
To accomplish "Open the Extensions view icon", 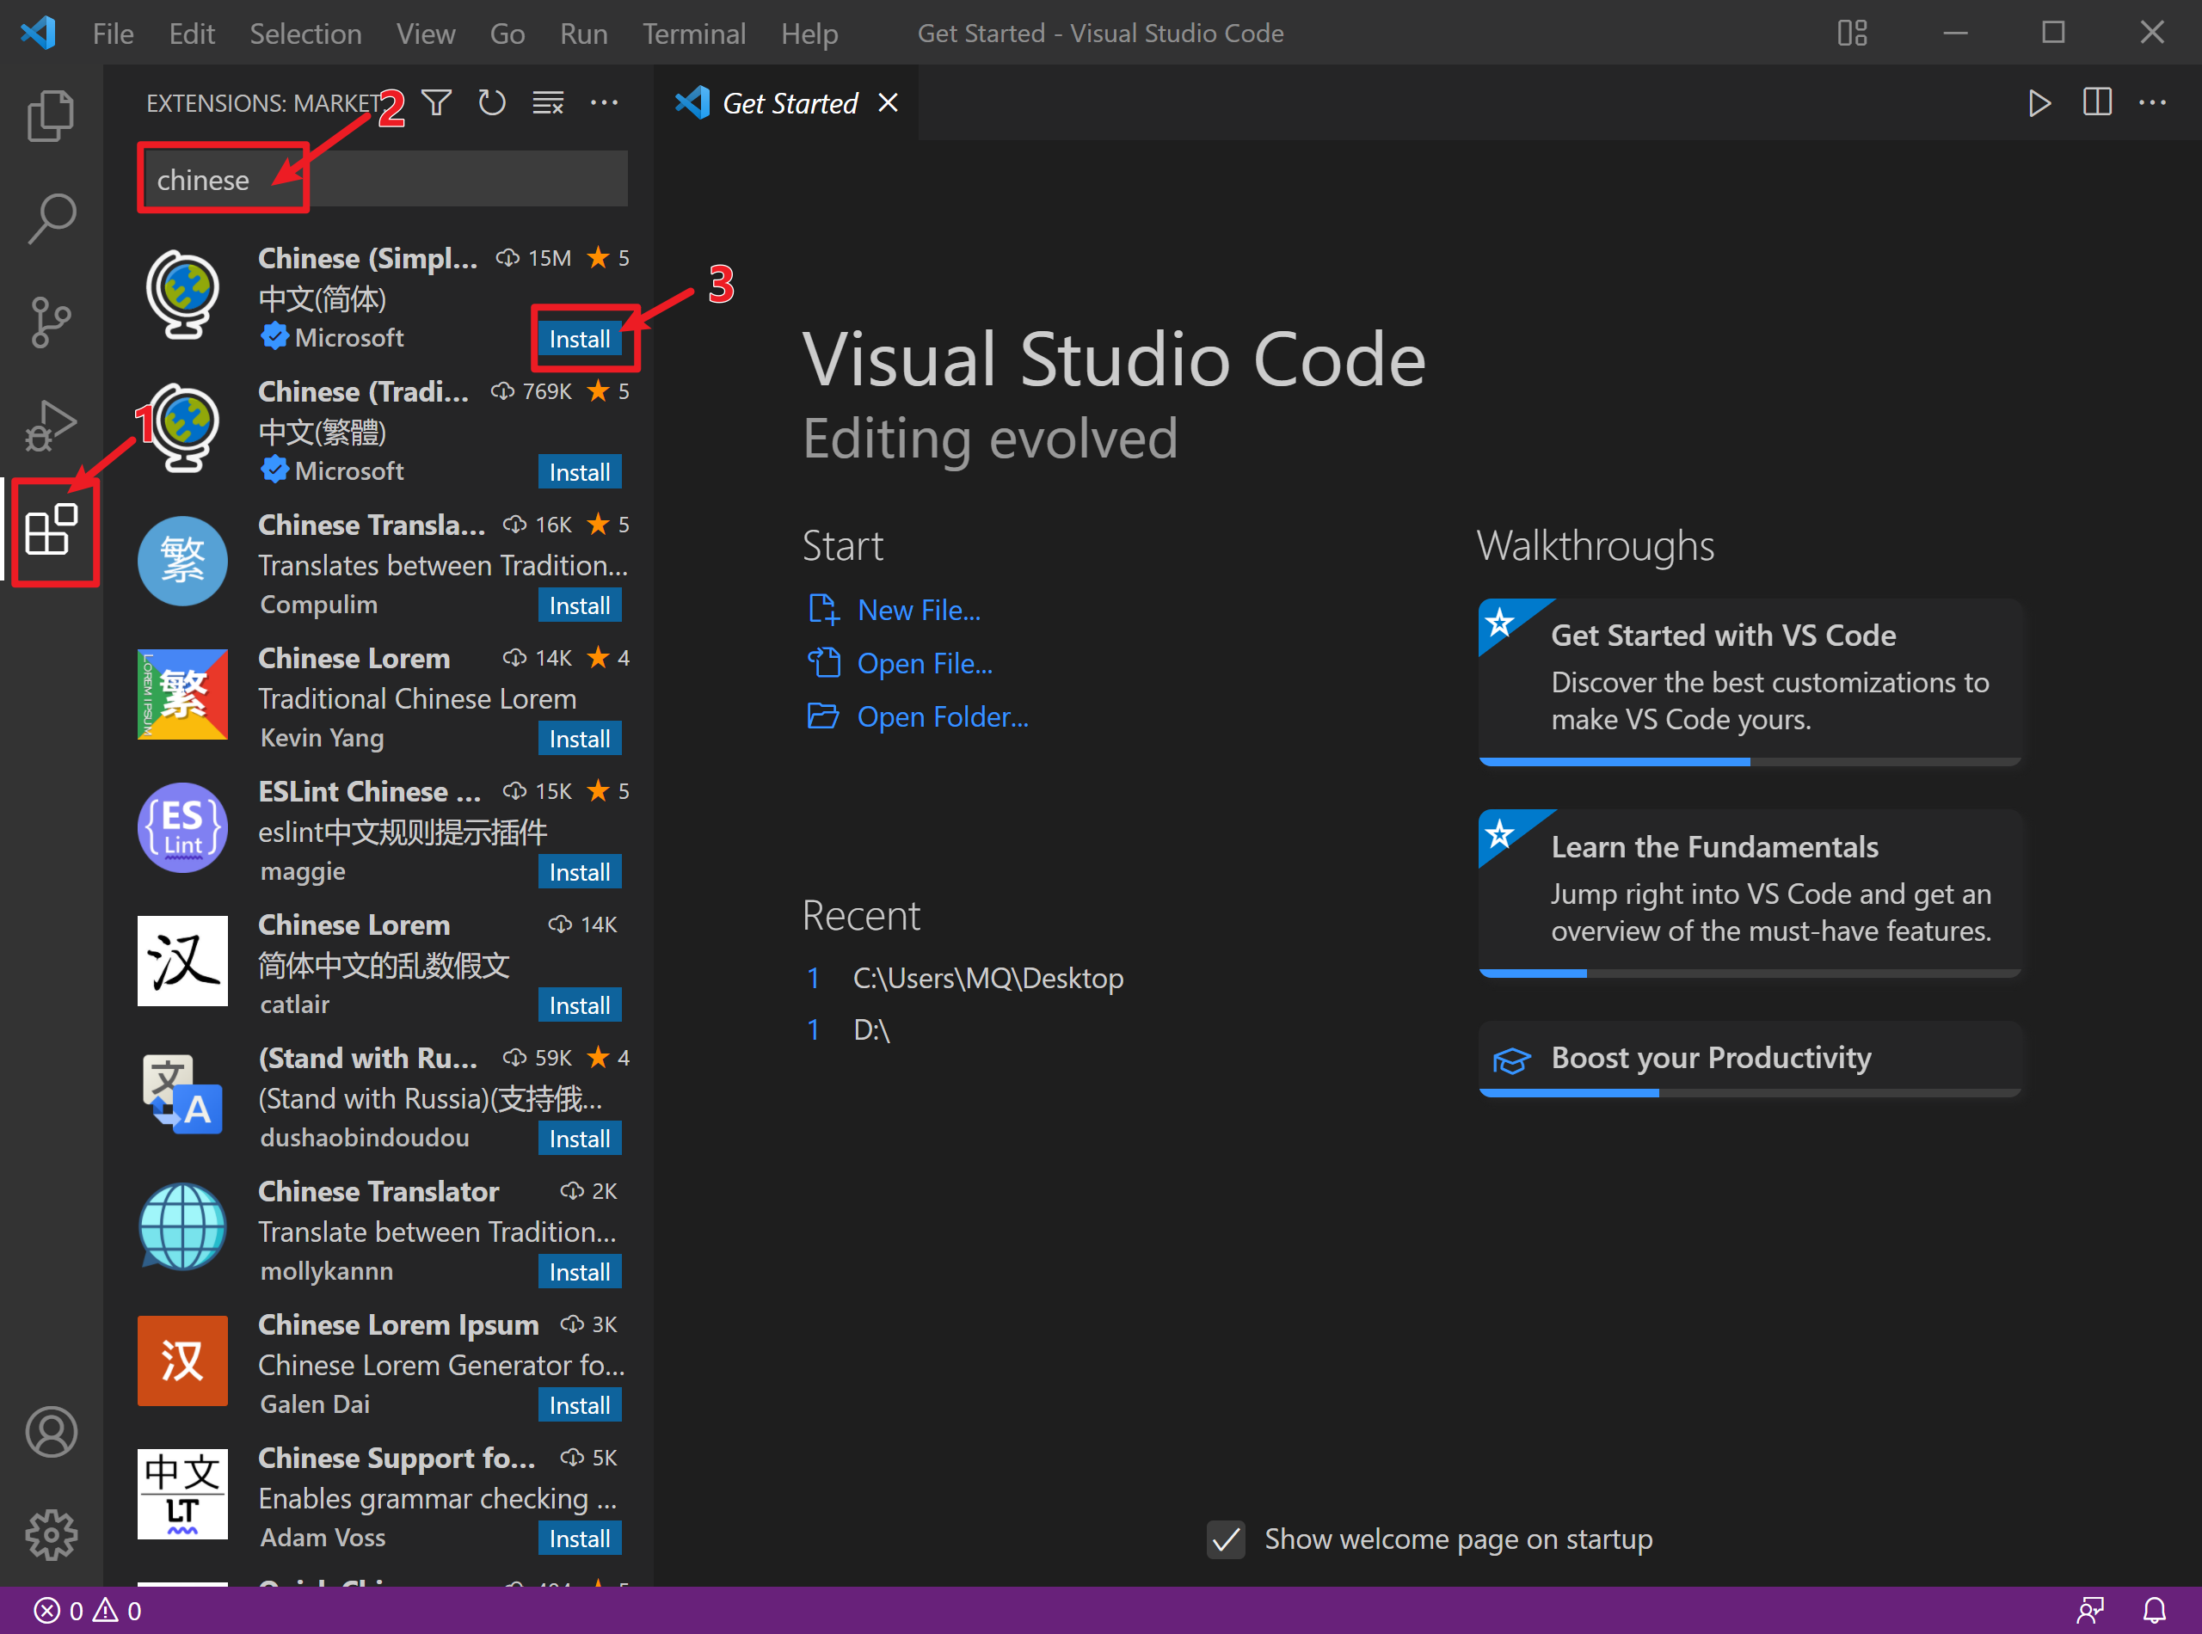I will [x=51, y=530].
